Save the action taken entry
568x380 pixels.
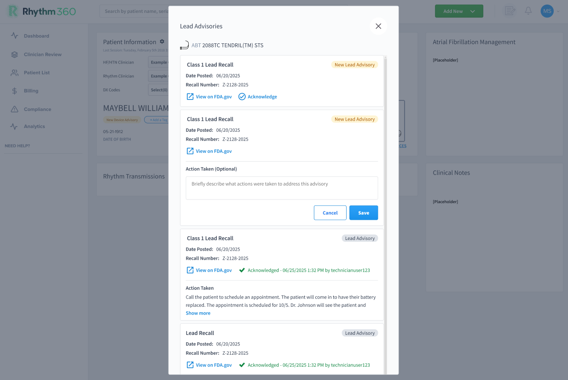tap(364, 213)
